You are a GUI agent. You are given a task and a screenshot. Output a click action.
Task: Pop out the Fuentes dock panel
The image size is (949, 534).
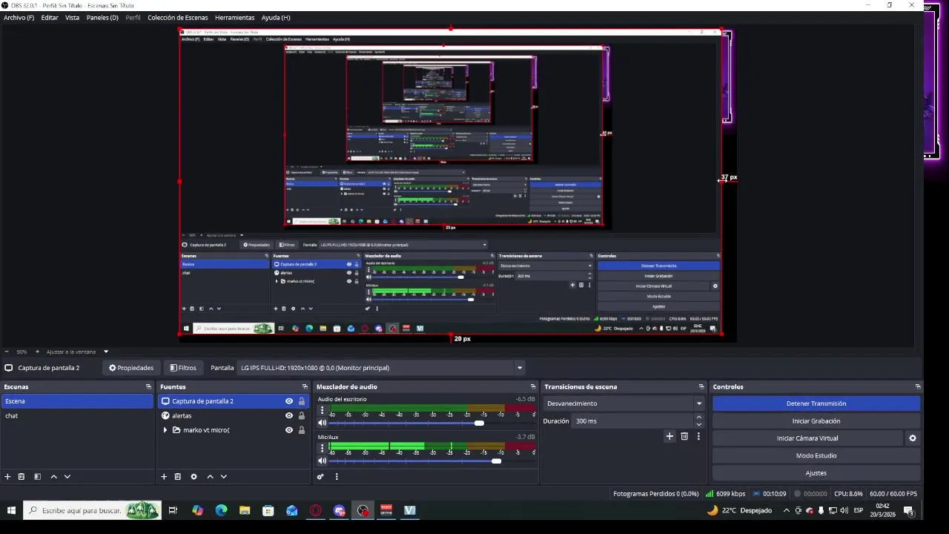point(305,386)
